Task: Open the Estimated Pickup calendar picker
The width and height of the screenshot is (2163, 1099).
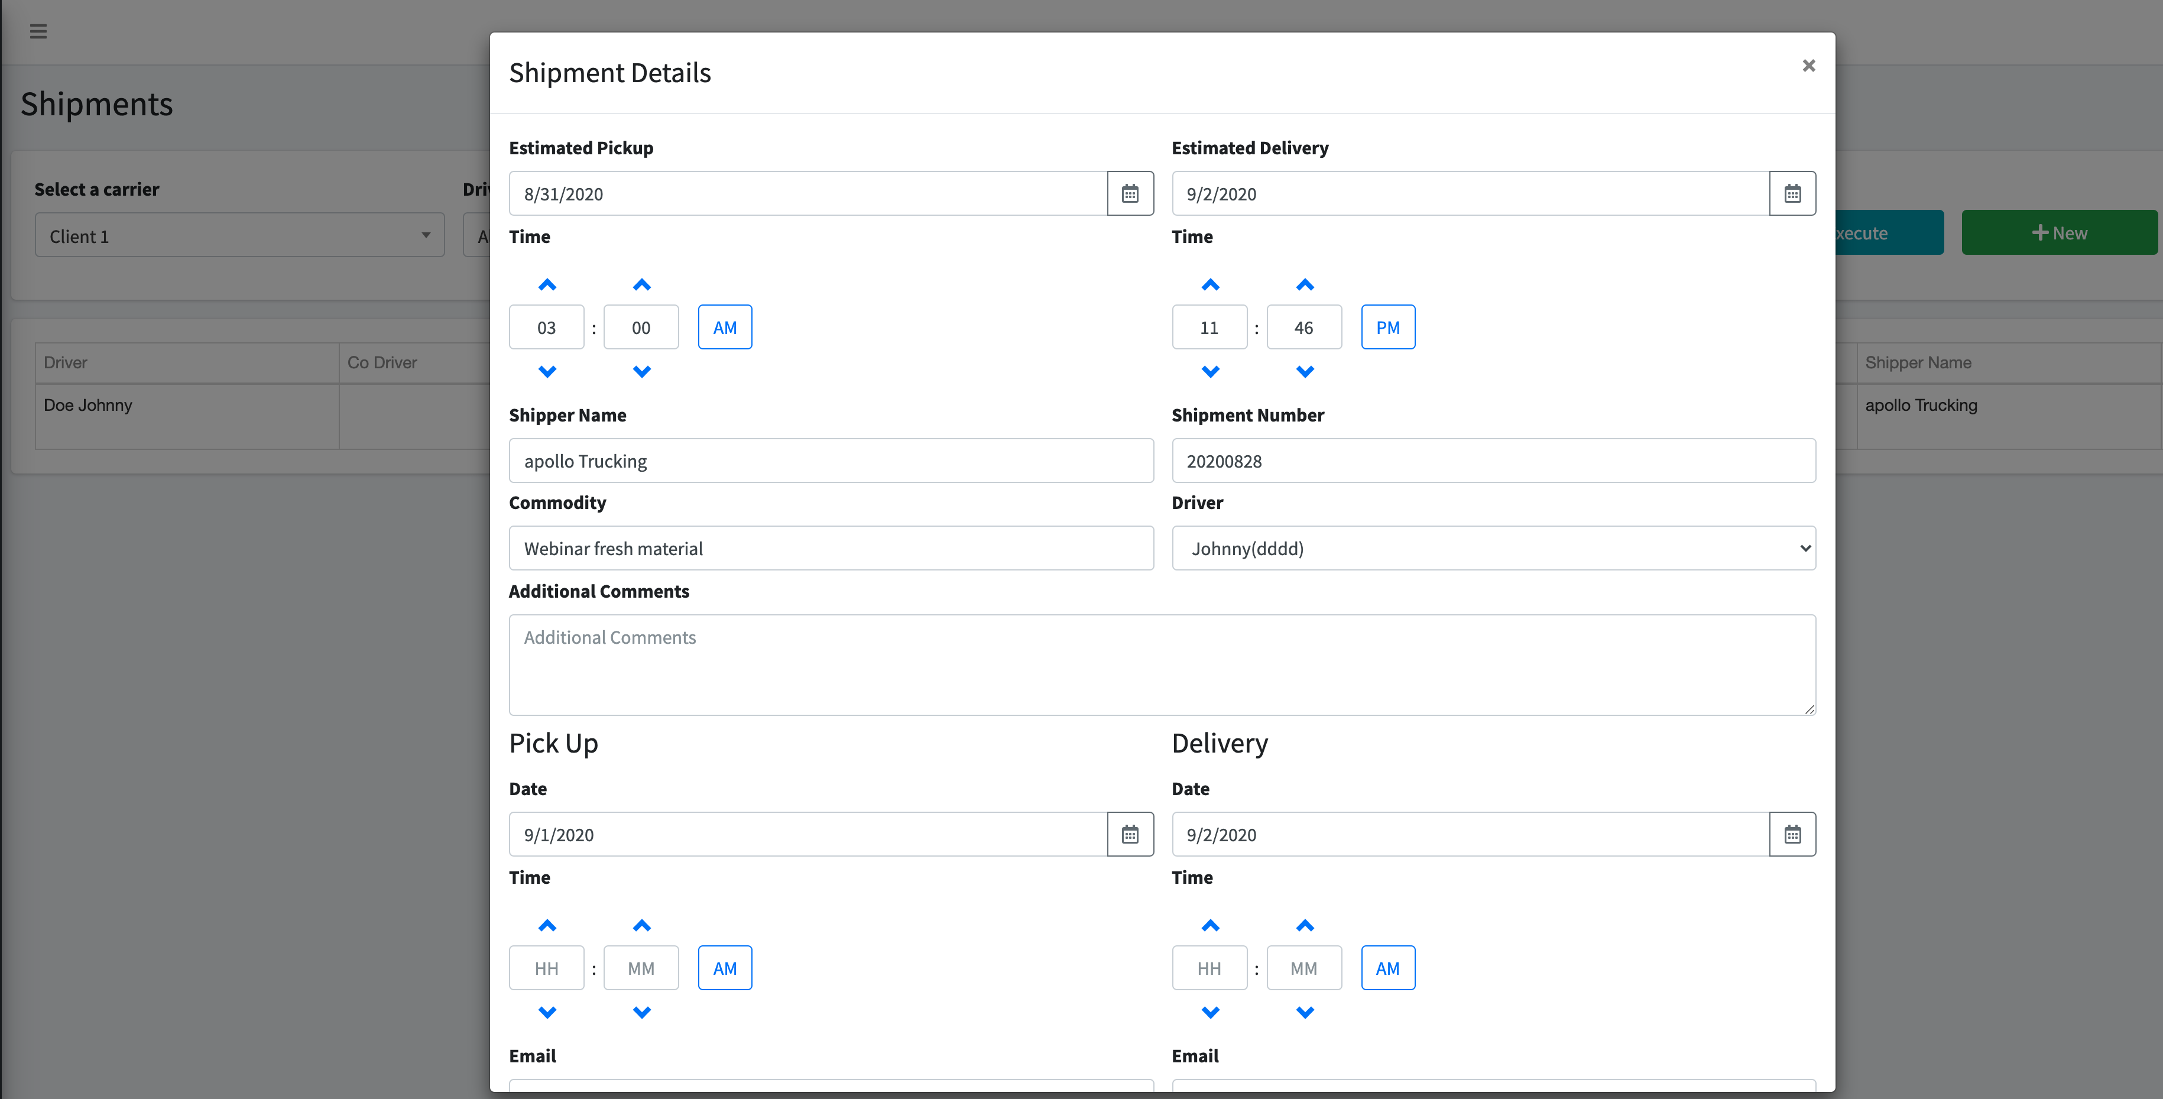Action: (x=1130, y=193)
